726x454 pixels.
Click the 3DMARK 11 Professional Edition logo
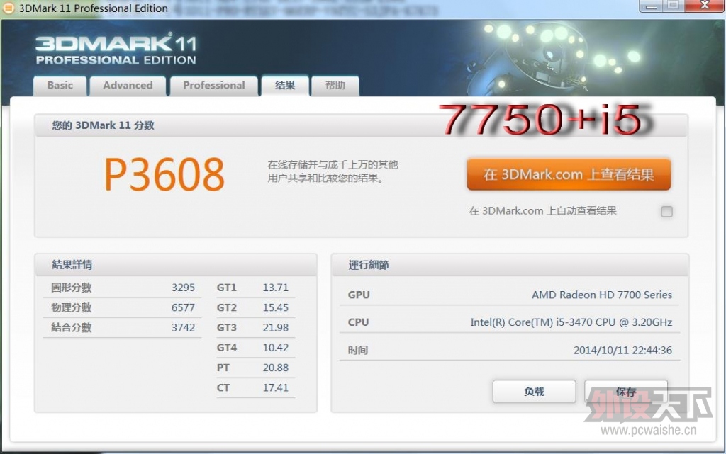[116, 50]
